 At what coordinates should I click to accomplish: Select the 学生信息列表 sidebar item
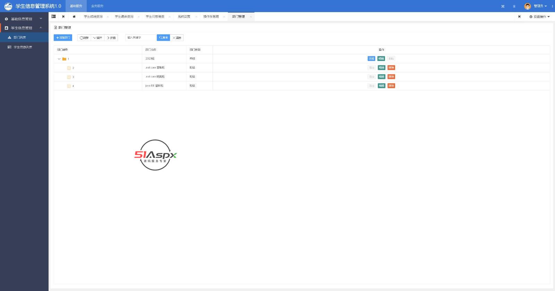point(24,47)
